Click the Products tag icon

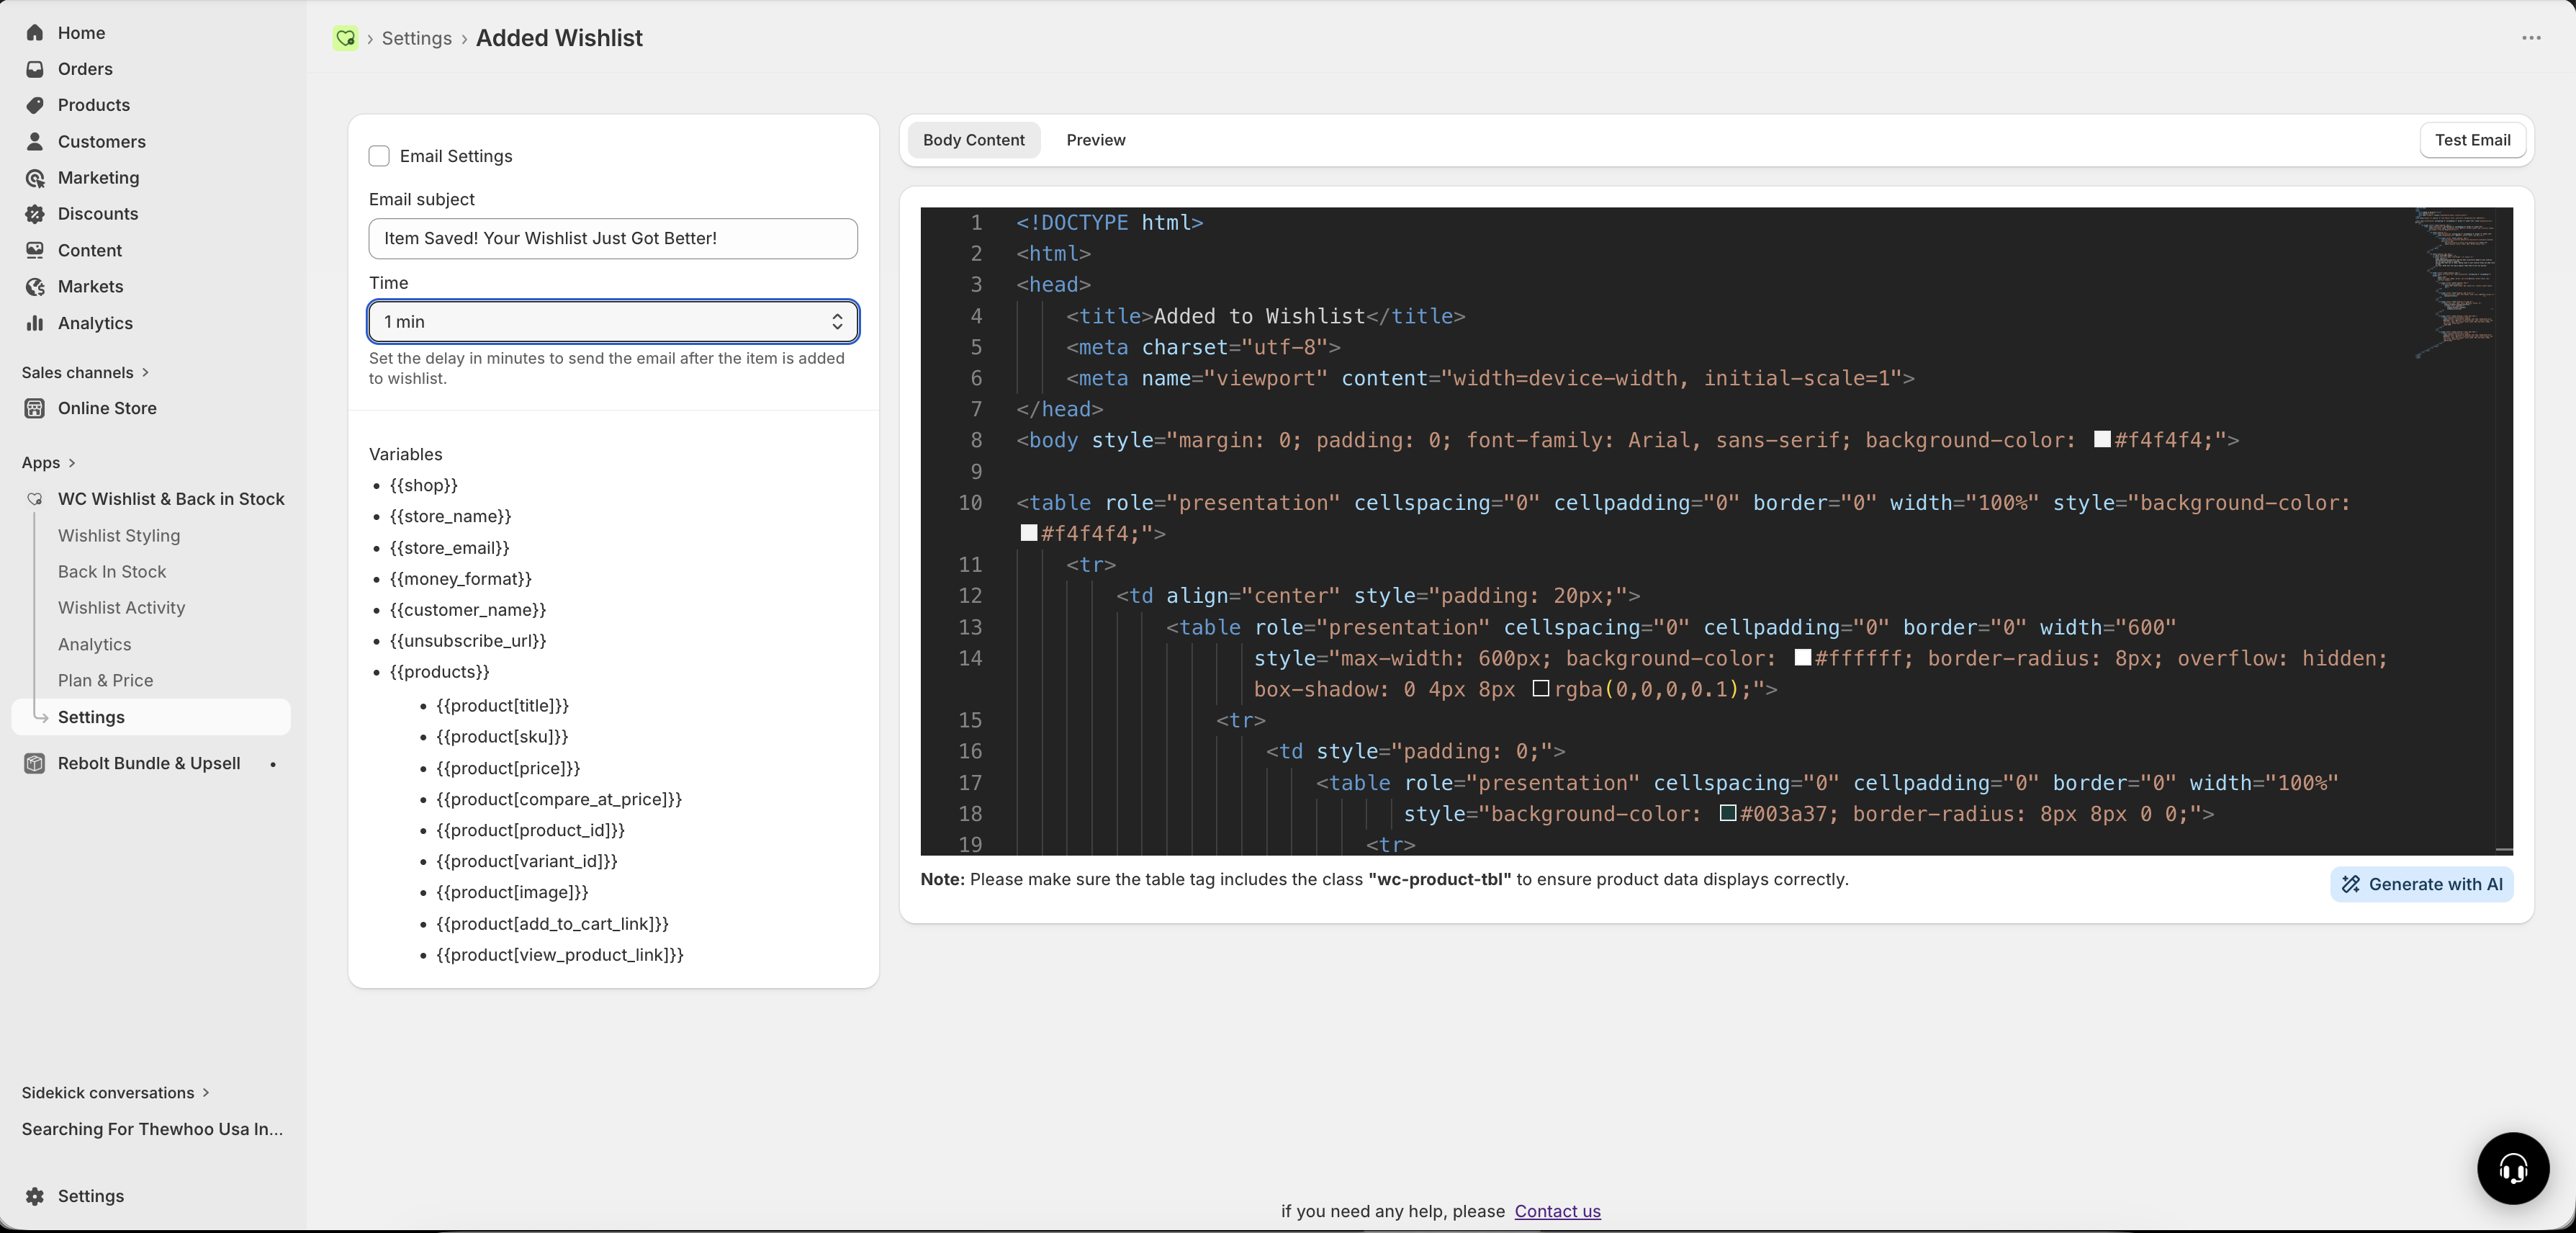35,105
